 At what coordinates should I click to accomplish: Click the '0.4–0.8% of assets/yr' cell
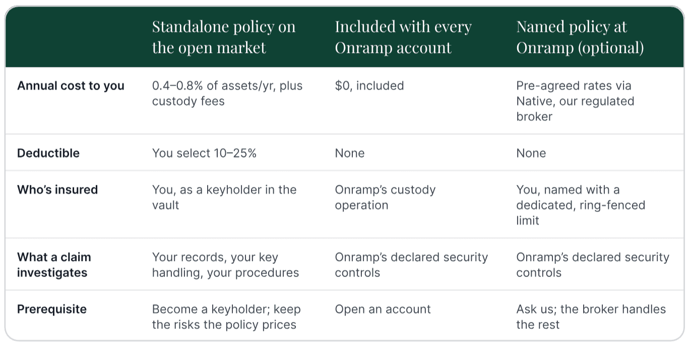(x=227, y=93)
